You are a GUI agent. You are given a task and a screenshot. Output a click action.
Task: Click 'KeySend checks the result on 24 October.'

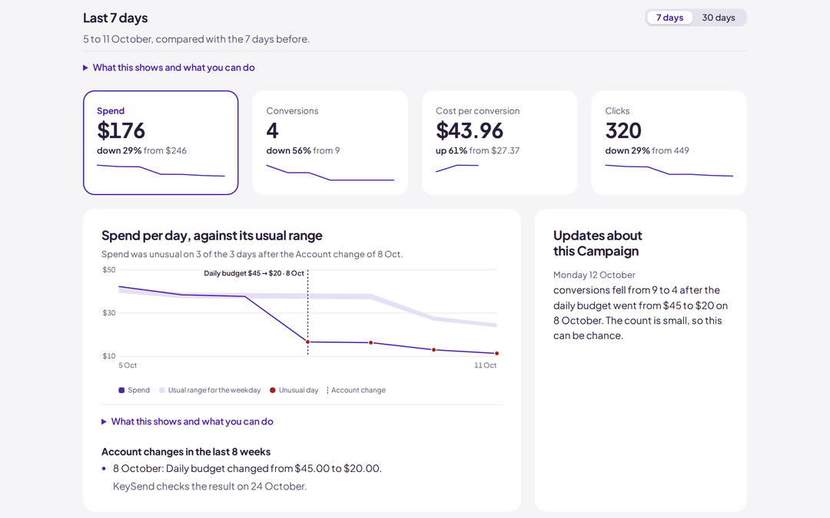[x=210, y=487]
